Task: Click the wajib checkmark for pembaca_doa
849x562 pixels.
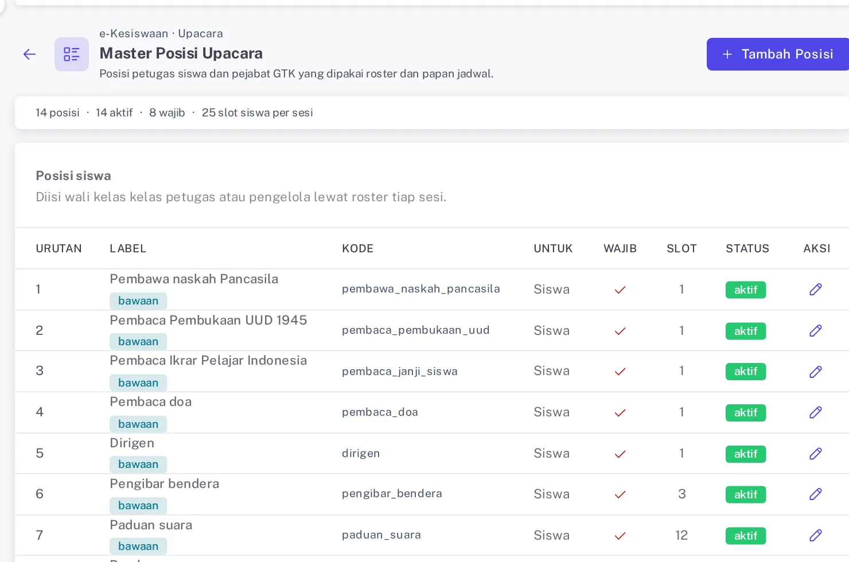Action: (x=620, y=413)
